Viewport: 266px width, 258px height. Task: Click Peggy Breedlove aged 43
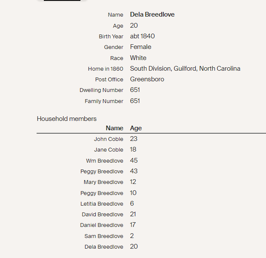tap(102, 172)
